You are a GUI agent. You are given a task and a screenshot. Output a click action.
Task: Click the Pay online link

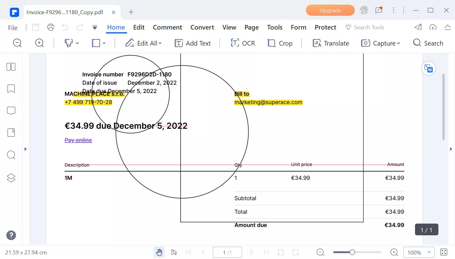[x=78, y=140]
